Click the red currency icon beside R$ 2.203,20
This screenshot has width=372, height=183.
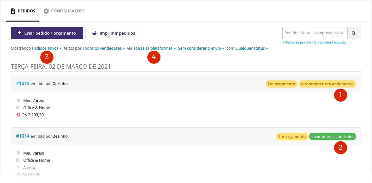click(x=18, y=115)
